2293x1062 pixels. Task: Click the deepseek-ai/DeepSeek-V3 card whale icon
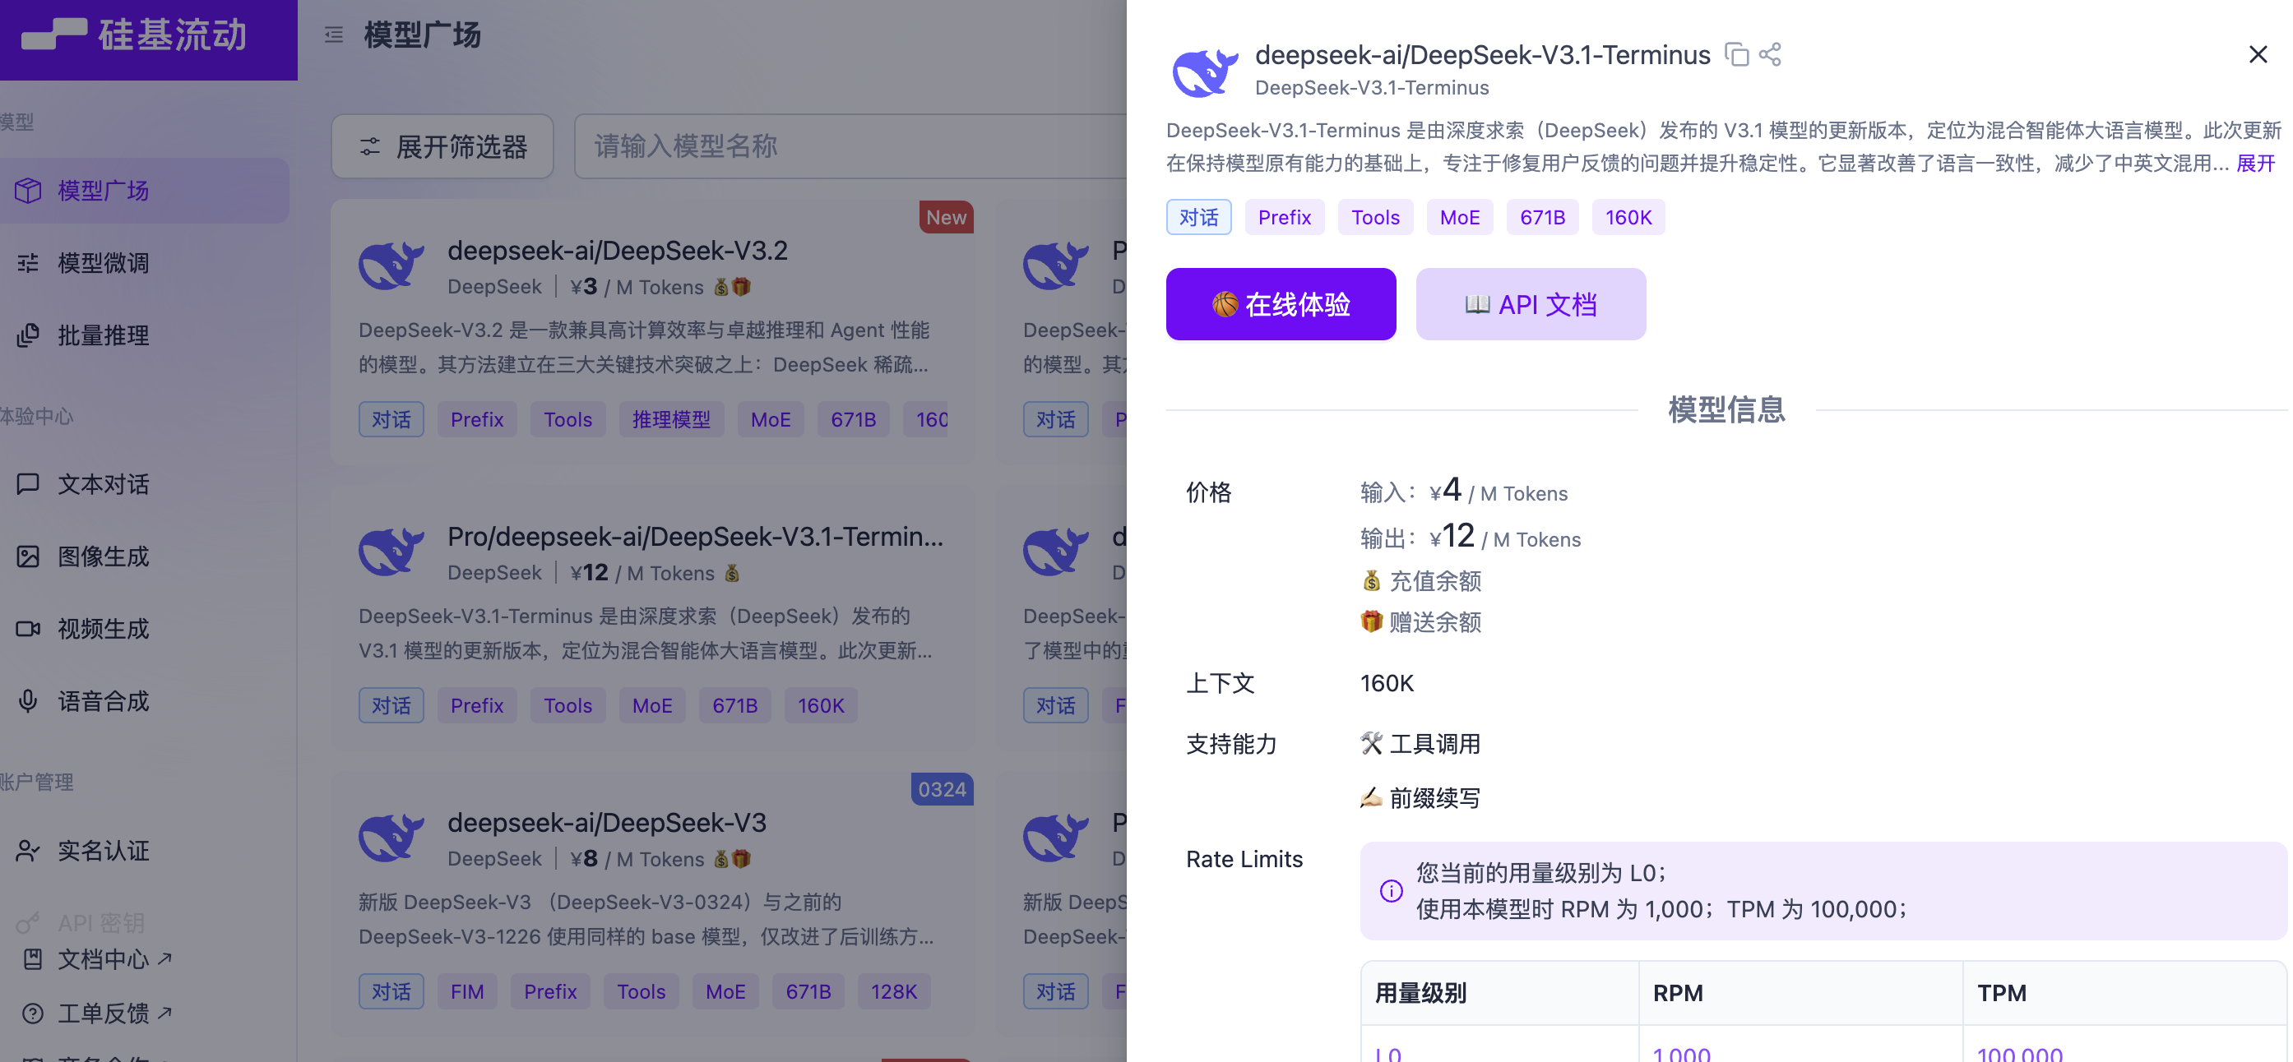[391, 838]
